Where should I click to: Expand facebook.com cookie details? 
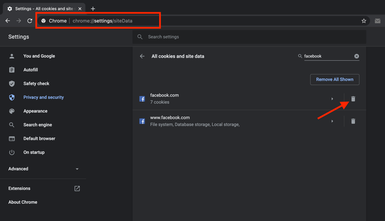332,99
